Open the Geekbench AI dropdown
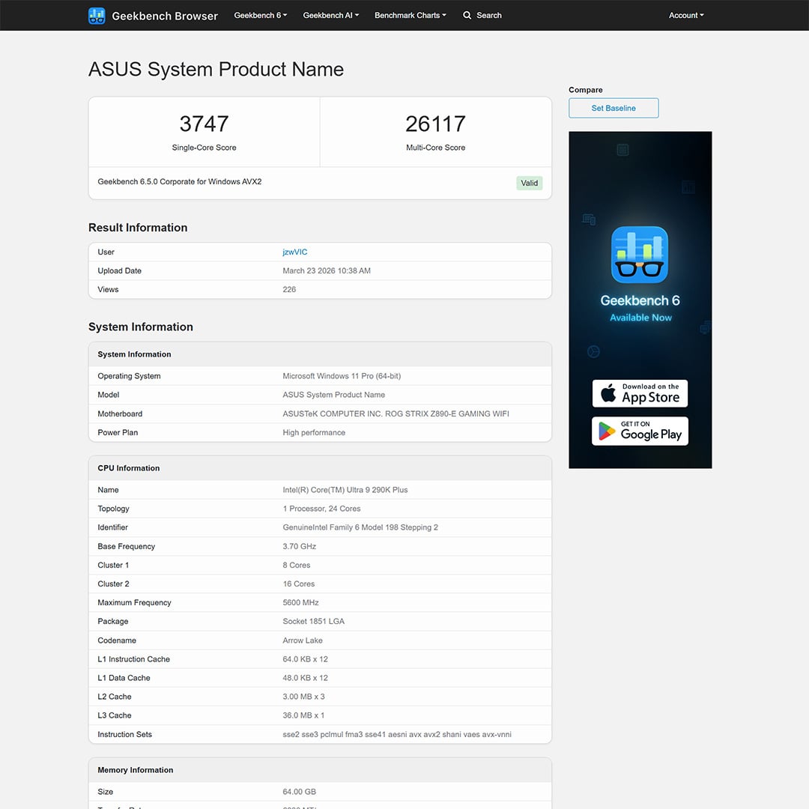 click(330, 15)
